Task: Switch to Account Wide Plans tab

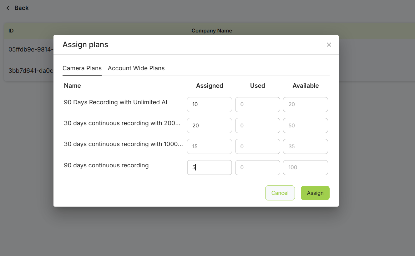Action: [x=136, y=68]
